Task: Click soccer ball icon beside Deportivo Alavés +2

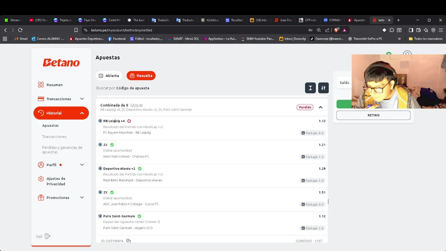Action: (100, 168)
